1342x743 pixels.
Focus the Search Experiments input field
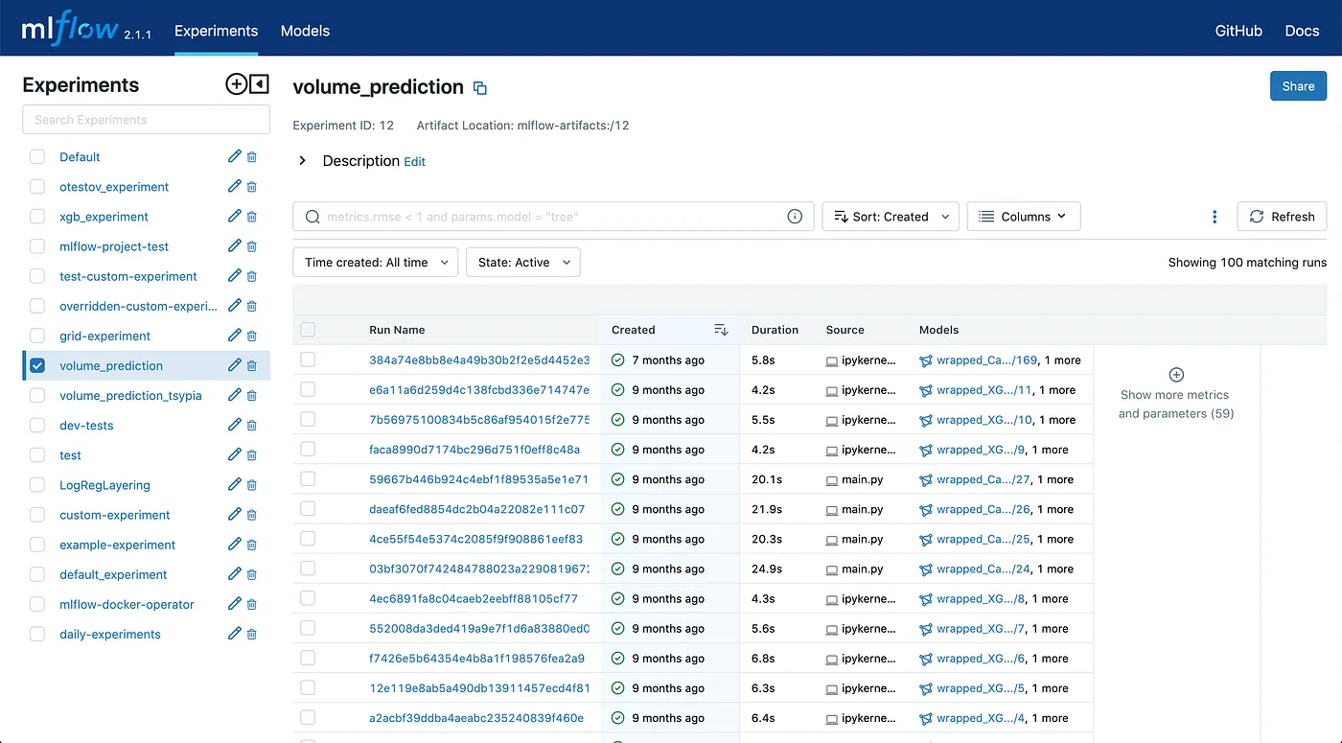click(x=146, y=120)
